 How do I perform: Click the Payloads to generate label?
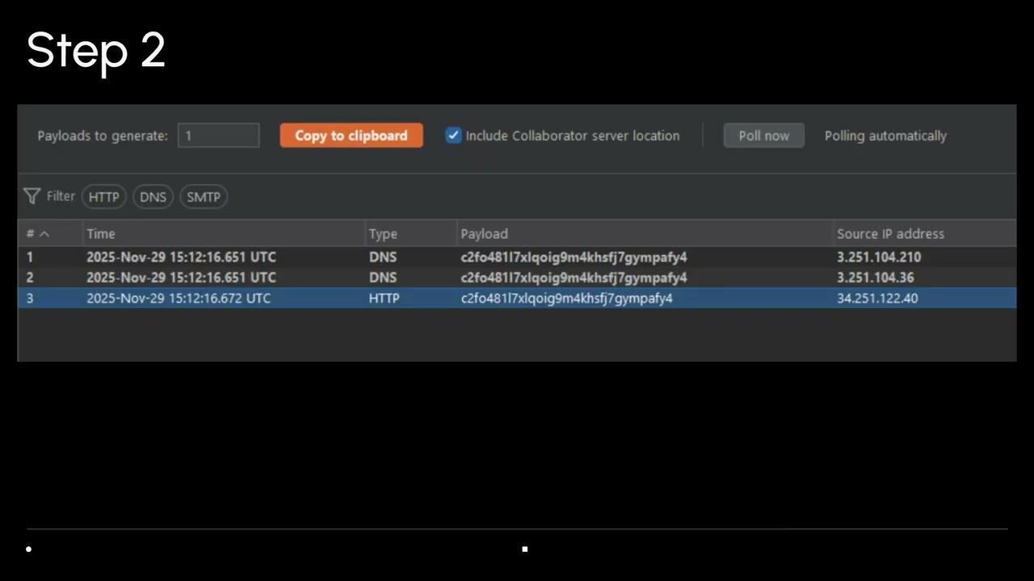coord(103,136)
